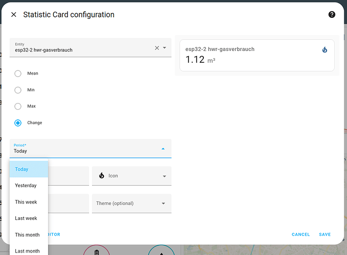Select the Min radio button

(18, 90)
